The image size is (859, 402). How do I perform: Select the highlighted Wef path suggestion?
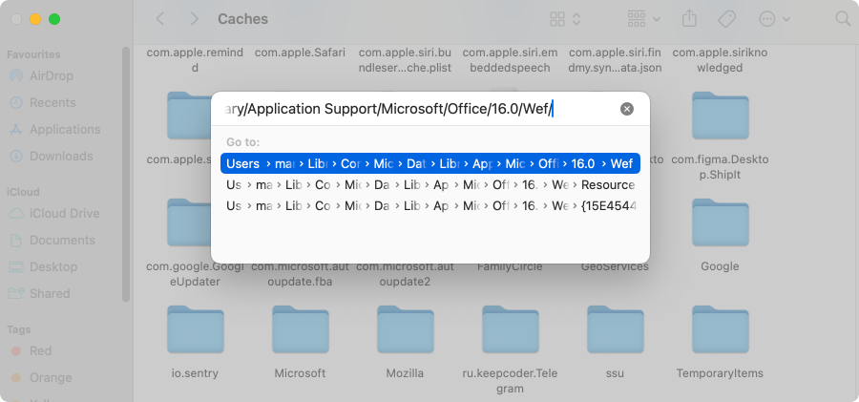click(x=430, y=163)
